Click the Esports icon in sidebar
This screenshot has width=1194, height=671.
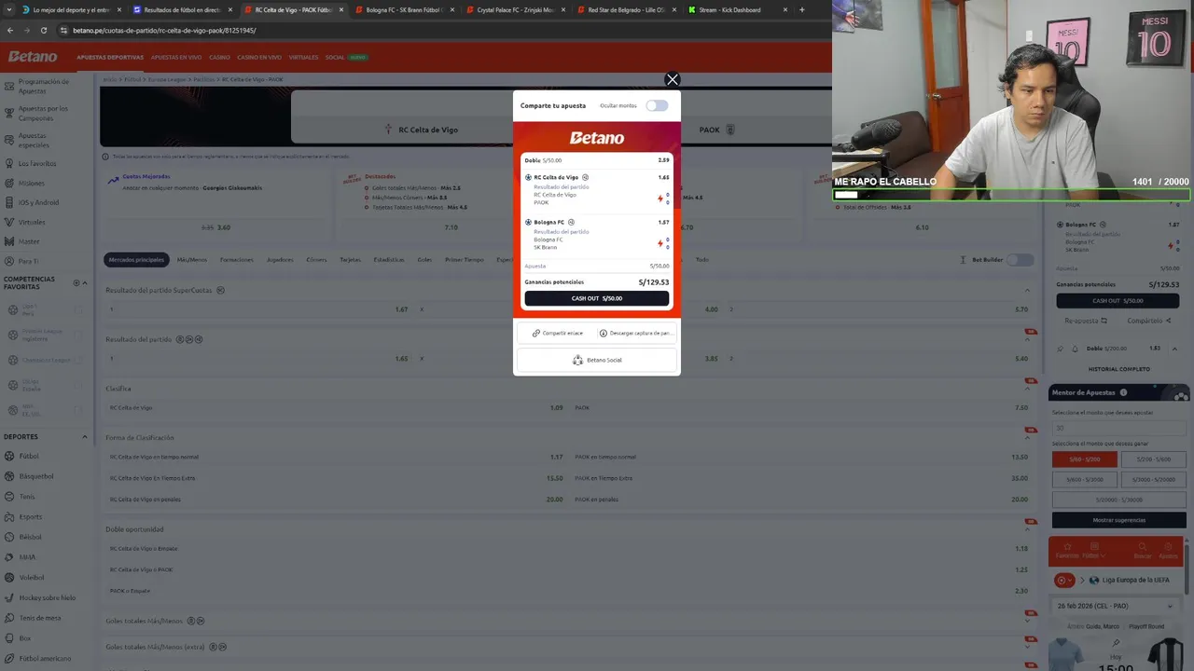click(8, 516)
